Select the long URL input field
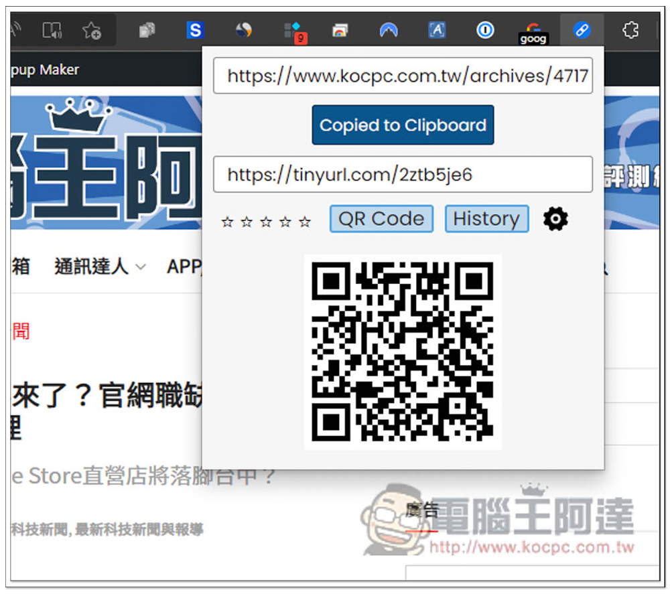 tap(403, 76)
